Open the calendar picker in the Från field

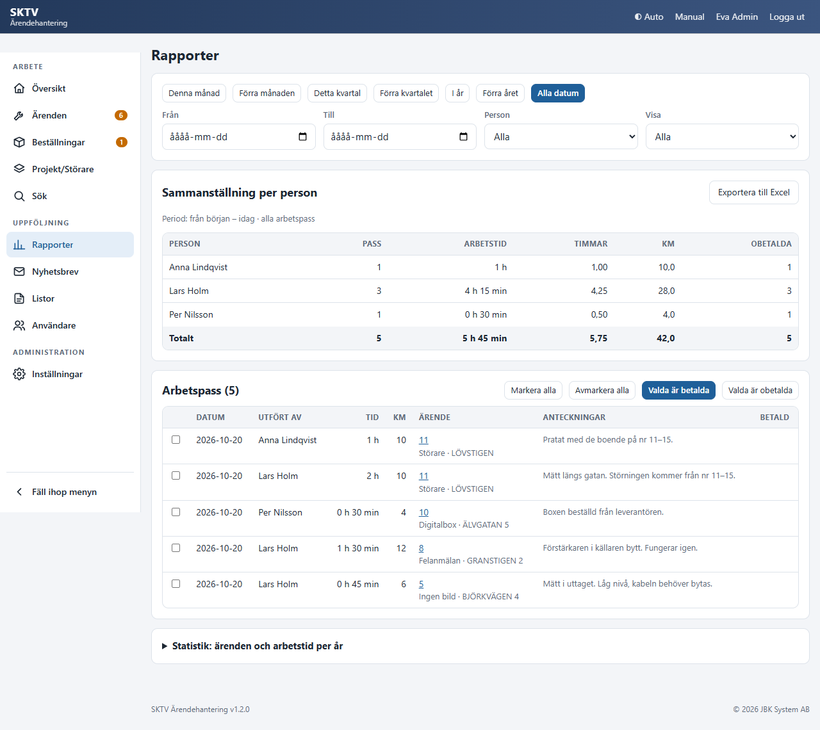coord(302,136)
